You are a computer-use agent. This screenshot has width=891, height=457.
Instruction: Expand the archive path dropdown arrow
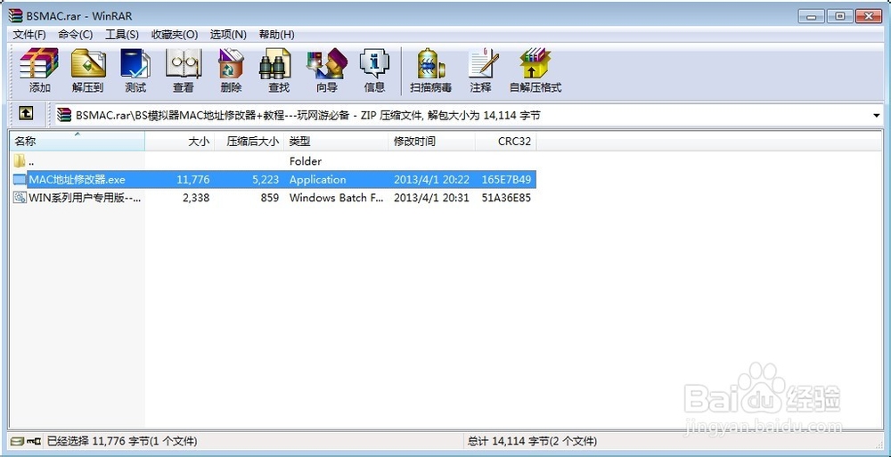point(876,116)
